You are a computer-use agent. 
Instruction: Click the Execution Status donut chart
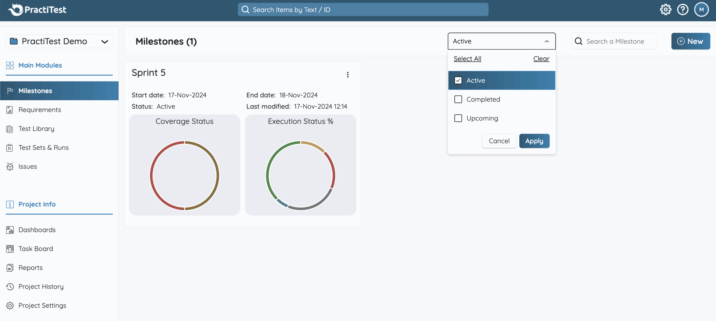point(300,176)
